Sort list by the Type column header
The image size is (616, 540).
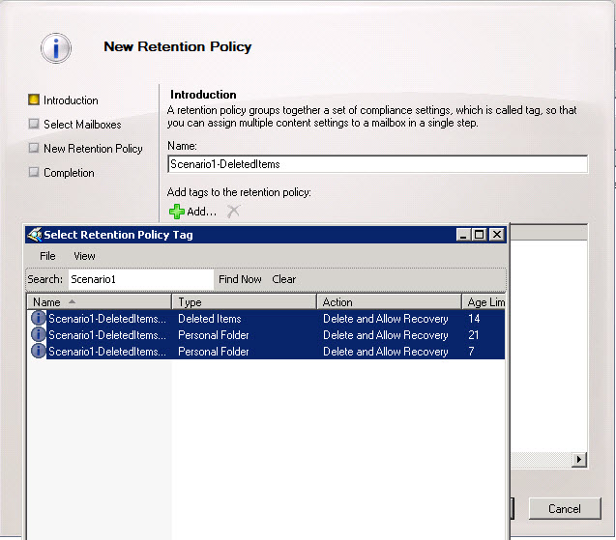tap(245, 301)
